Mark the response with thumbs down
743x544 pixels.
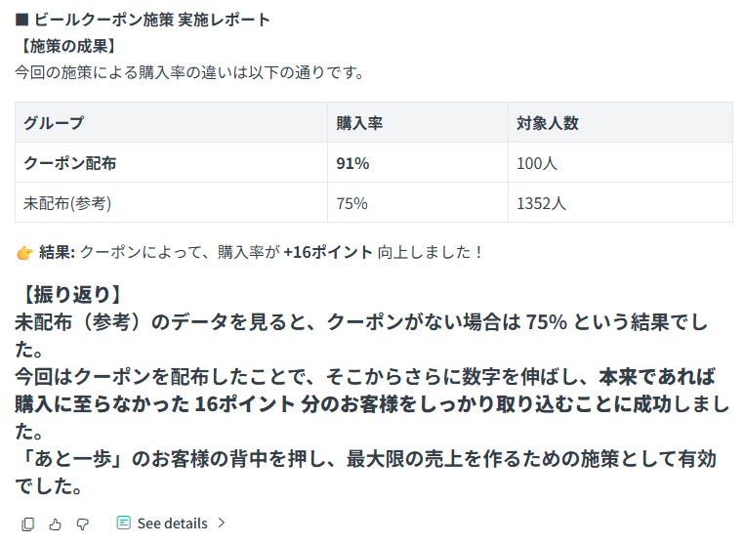[82, 524]
